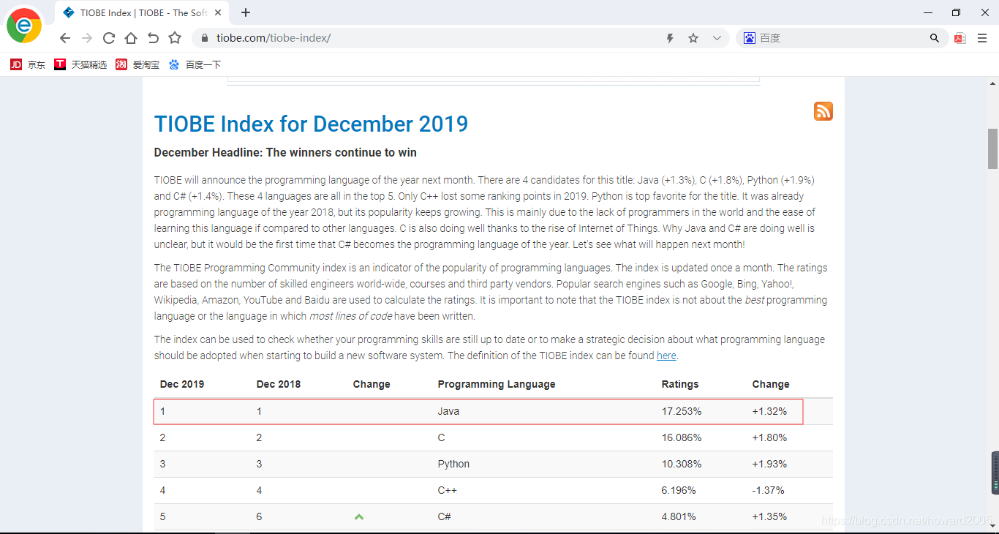Click the forward navigation arrow

pyautogui.click(x=87, y=38)
